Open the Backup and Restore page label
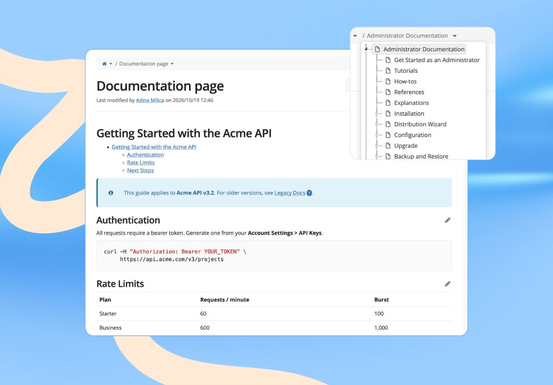The width and height of the screenshot is (553, 385). coord(421,156)
